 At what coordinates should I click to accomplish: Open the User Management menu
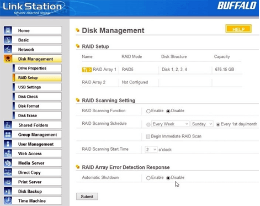[x=37, y=144]
